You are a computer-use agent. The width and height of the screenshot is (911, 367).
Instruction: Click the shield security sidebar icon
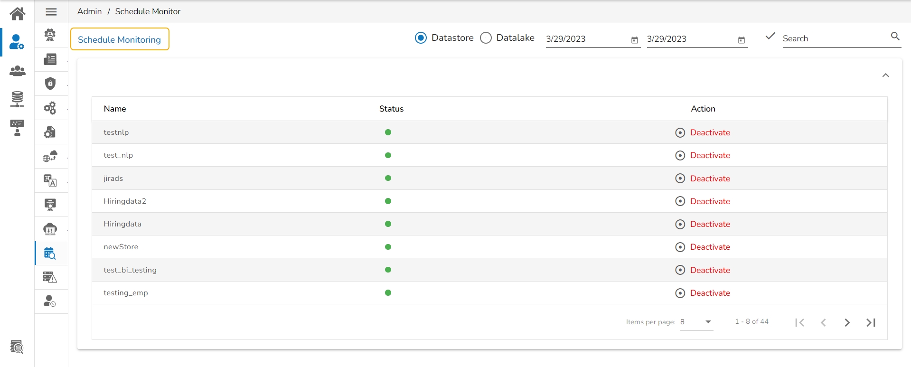[x=50, y=84]
